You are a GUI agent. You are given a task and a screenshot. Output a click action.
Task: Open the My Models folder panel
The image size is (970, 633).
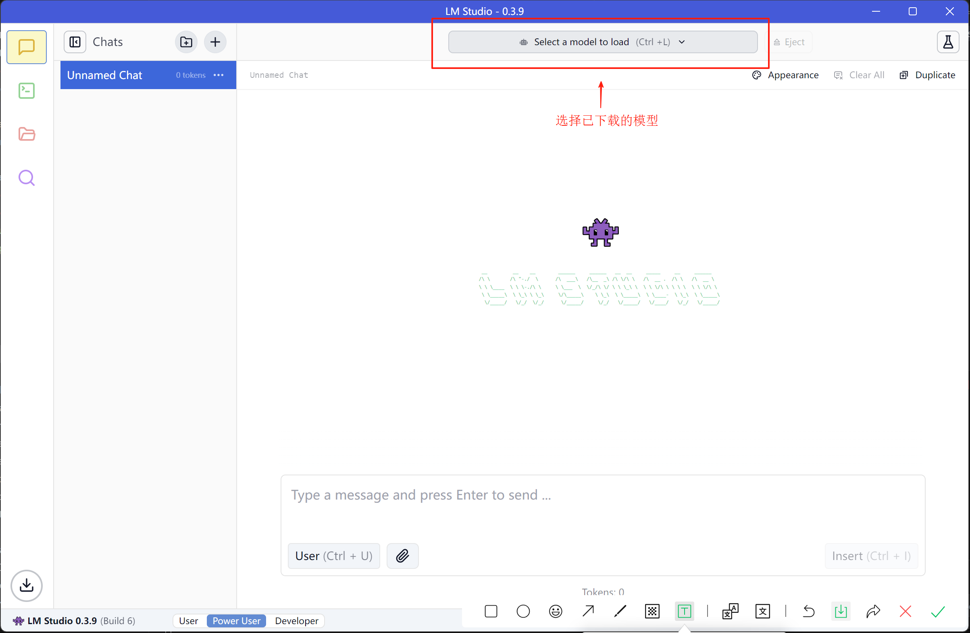[26, 134]
